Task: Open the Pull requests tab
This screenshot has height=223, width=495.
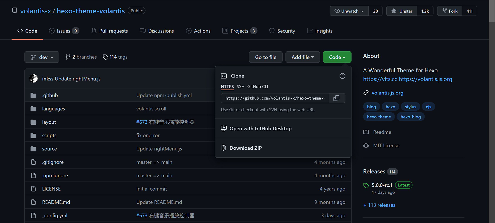Action: tap(109, 31)
